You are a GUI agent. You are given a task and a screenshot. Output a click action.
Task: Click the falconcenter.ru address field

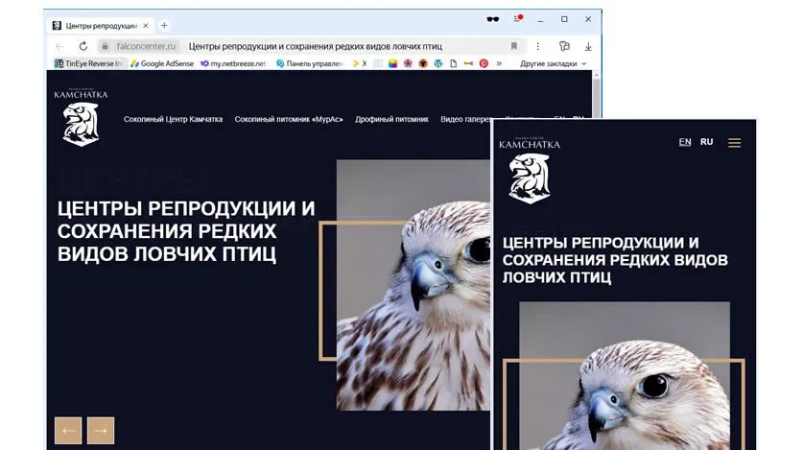146,46
